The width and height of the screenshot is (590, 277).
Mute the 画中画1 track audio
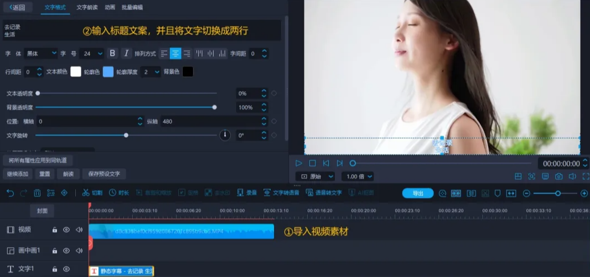79,250
